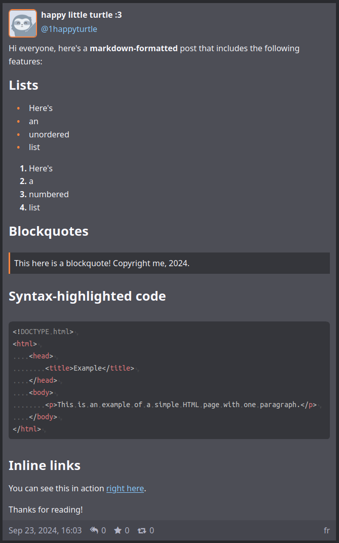The image size is (339, 543).
Task: Click the "numbered" item in ordered list
Action: click(x=49, y=194)
